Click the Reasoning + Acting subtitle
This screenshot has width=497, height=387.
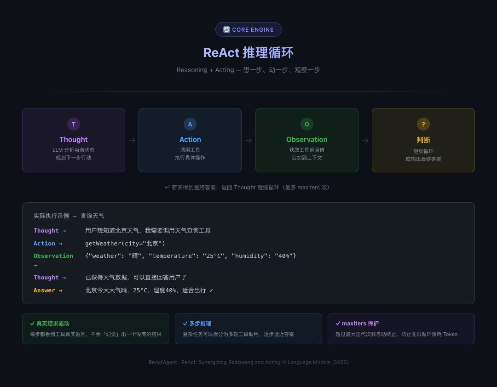point(248,70)
